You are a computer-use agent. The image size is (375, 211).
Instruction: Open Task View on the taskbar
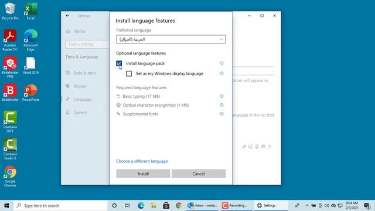click(x=128, y=206)
